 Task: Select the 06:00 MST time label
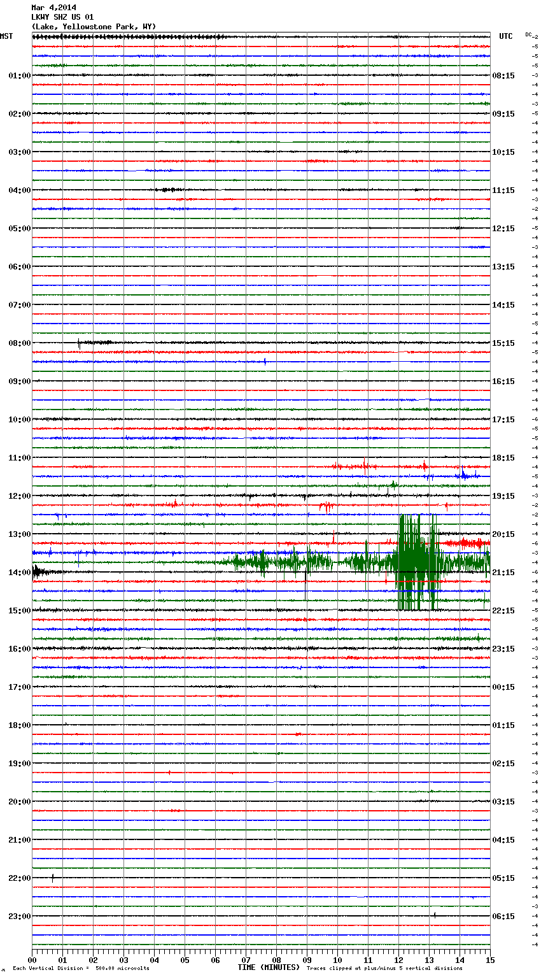click(19, 267)
